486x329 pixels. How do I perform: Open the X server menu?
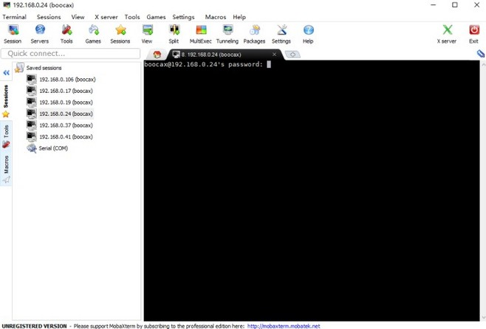point(106,17)
